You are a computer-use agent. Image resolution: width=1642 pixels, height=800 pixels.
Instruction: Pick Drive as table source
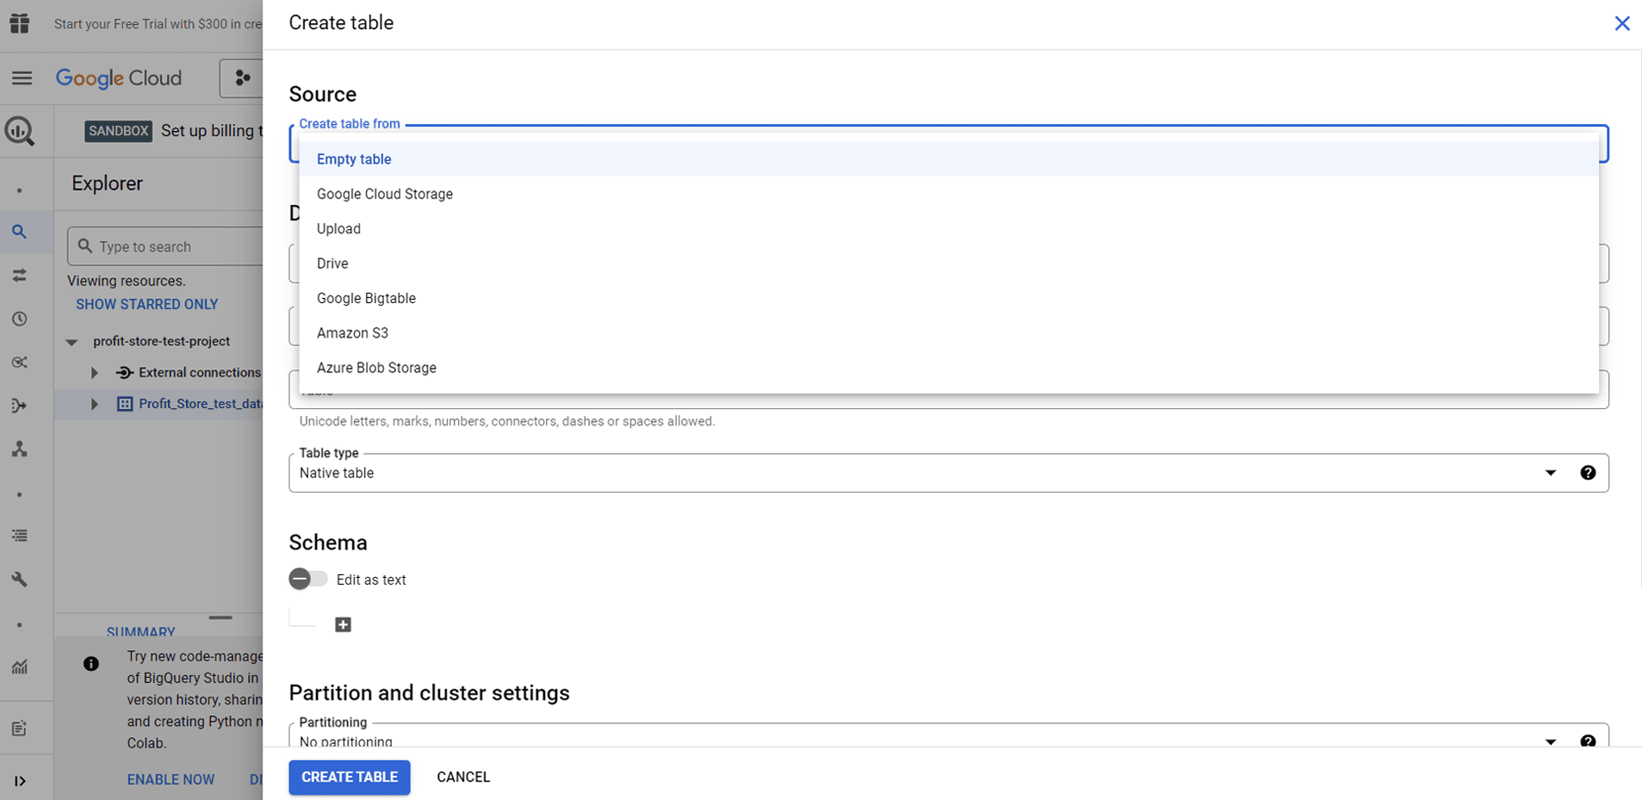(x=948, y=264)
